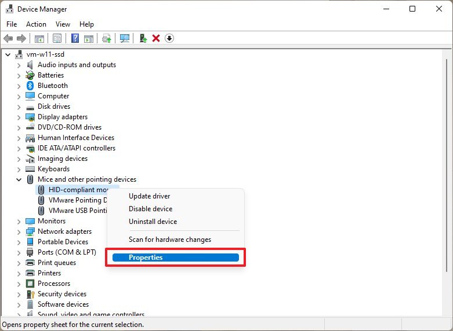This screenshot has height=331, width=453.
Task: Click the Keyboards category icon
Action: click(30, 169)
